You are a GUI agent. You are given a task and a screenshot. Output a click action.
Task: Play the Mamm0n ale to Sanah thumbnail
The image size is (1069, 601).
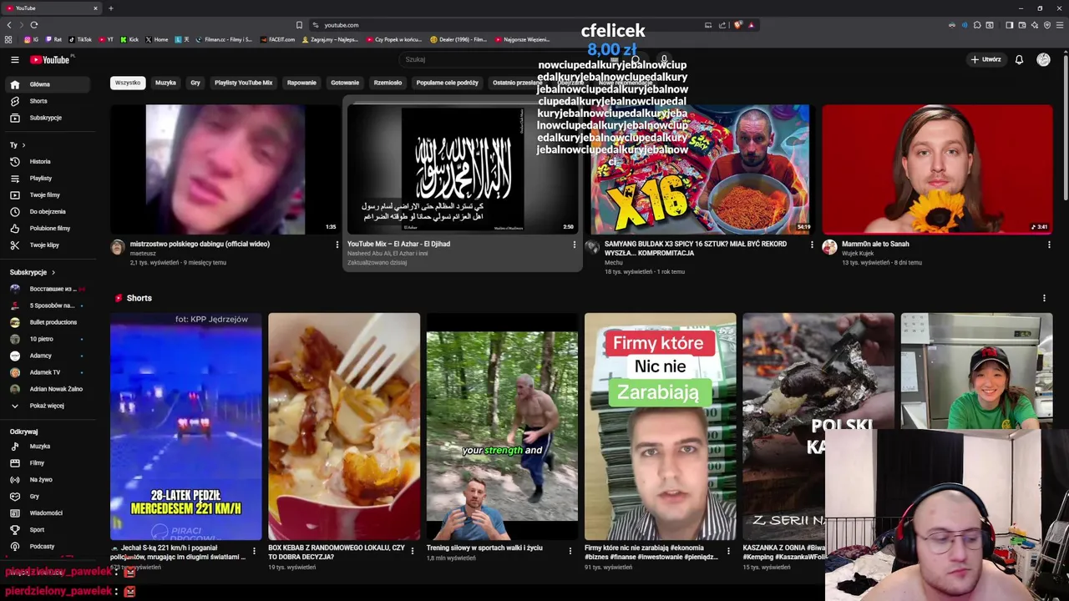937,169
